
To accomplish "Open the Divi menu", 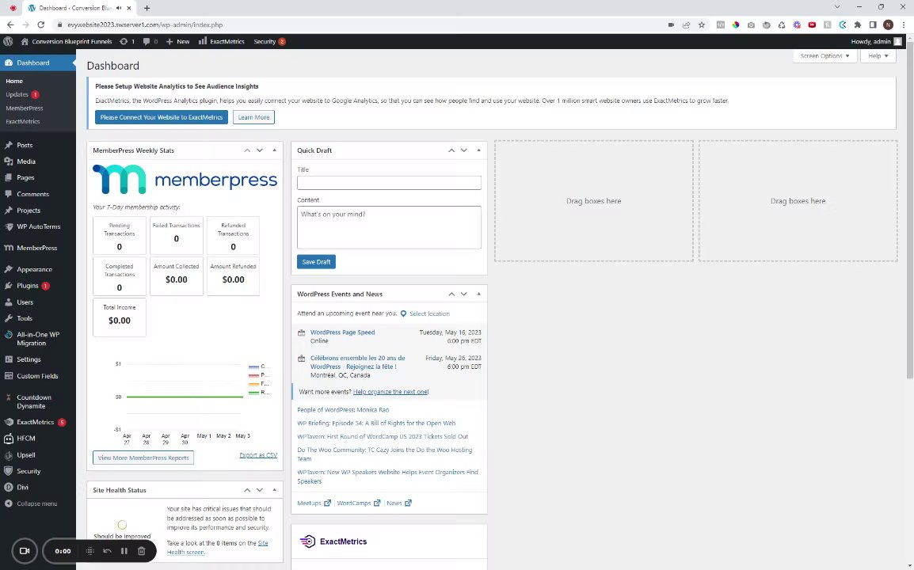I will [23, 487].
